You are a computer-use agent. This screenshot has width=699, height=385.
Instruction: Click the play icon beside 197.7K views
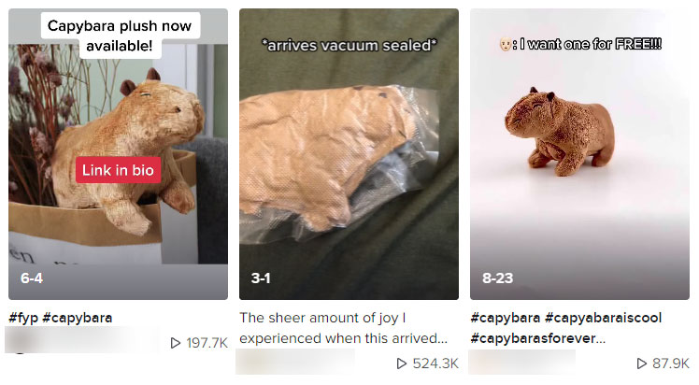176,343
